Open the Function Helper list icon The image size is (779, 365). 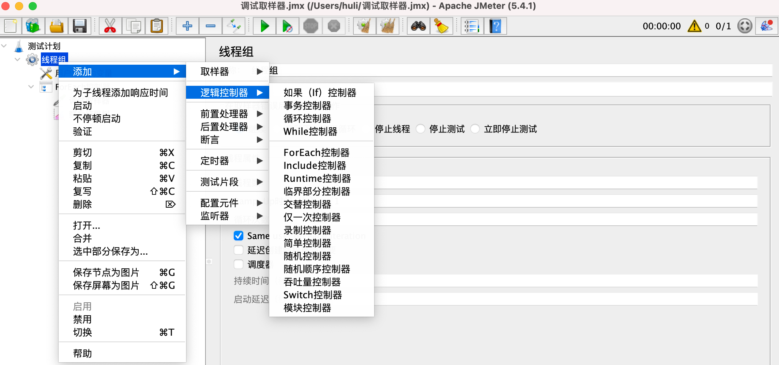pyautogui.click(x=472, y=26)
